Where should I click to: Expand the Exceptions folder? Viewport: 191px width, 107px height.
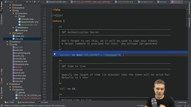10,8
